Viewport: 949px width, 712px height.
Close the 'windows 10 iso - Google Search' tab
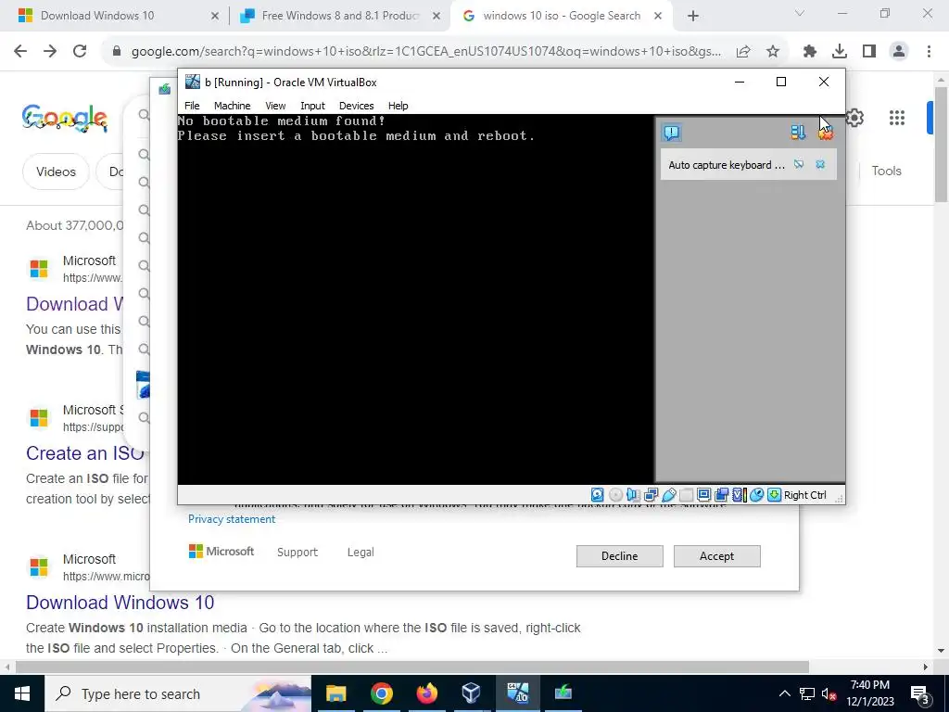[658, 16]
